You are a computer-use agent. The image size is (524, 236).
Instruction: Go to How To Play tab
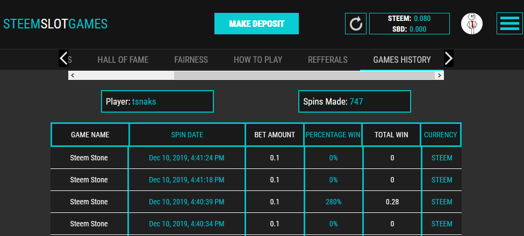click(257, 60)
